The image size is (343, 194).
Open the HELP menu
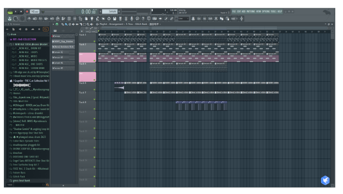[280, 12]
